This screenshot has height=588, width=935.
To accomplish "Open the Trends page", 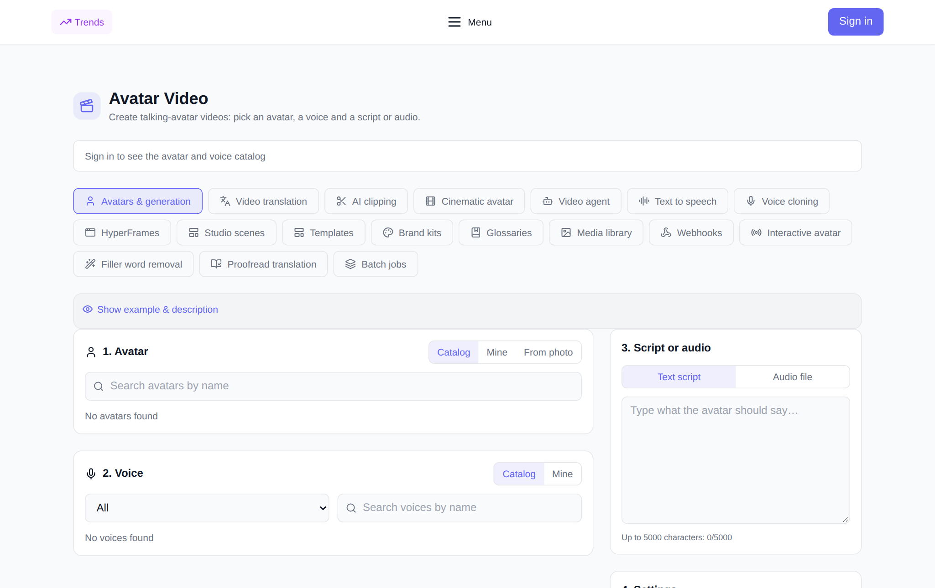I will coord(82,22).
